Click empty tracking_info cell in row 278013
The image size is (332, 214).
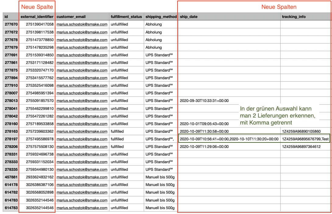[306, 101]
